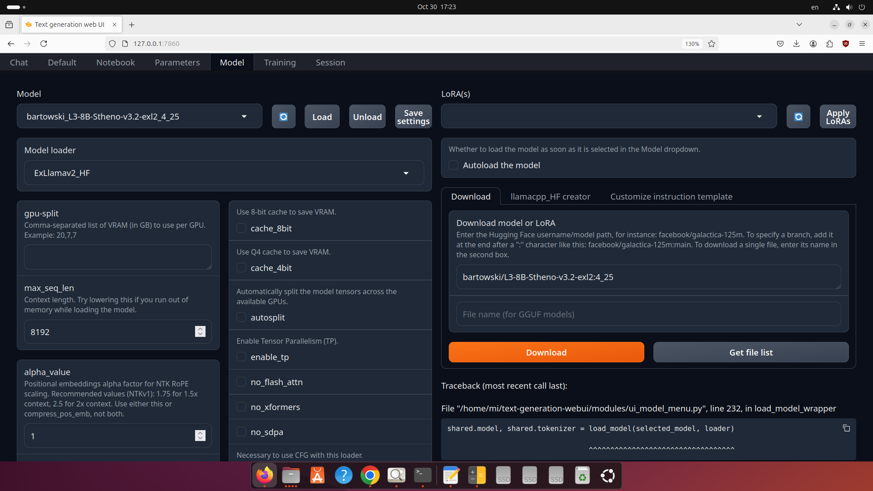Image resolution: width=873 pixels, height=491 pixels.
Task: Click the Get file list button
Action: [x=751, y=352]
